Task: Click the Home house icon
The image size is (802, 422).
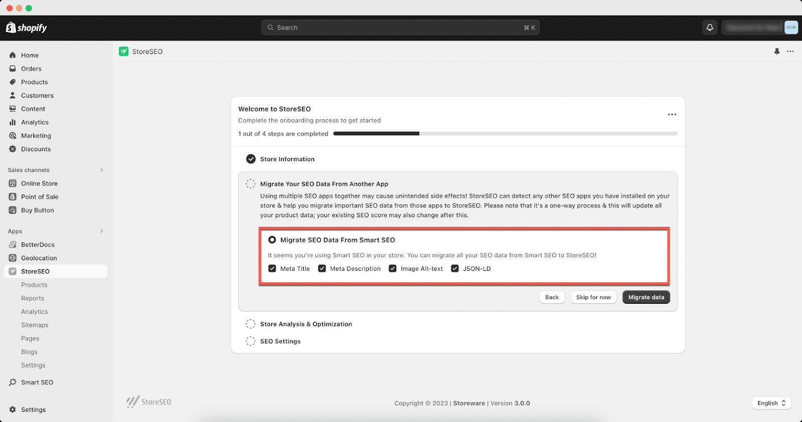Action: pos(13,55)
